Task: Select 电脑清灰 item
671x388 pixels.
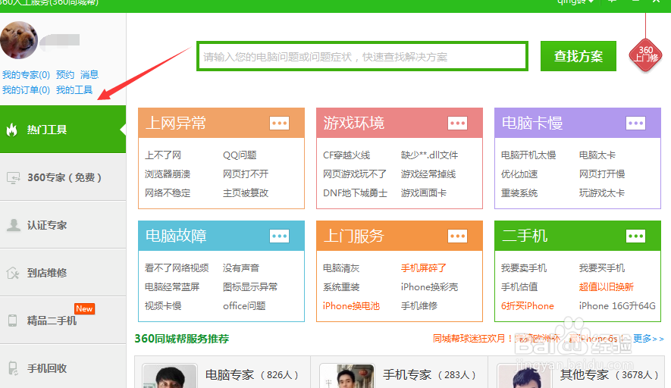Action: (x=341, y=268)
